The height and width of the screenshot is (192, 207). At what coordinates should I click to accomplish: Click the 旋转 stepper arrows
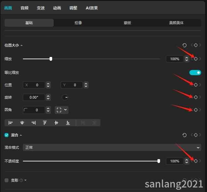pyautogui.click(x=48, y=97)
